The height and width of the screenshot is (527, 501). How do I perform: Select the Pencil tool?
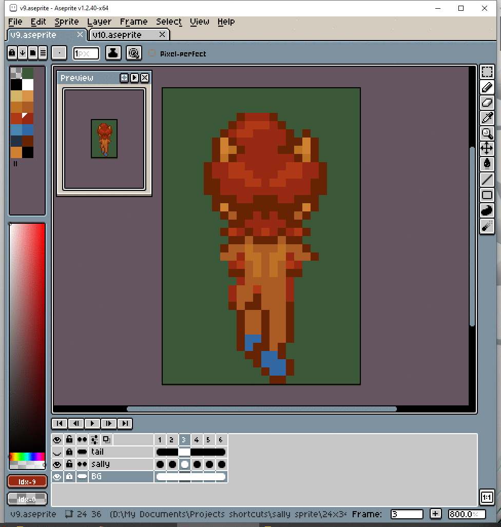(x=487, y=87)
